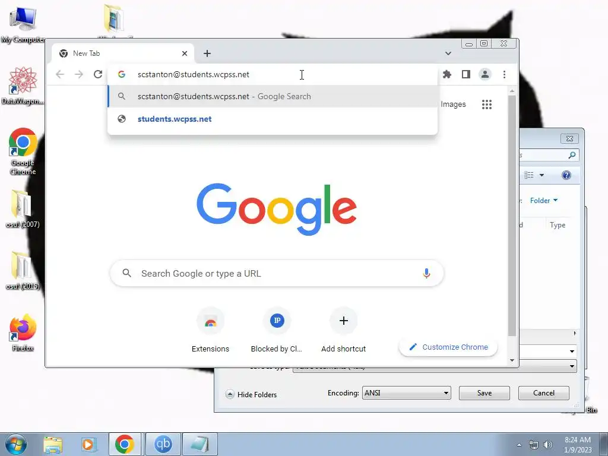Image resolution: width=608 pixels, height=456 pixels.
Task: Open the partially hidden folder beside My Computer
Action: tap(113, 20)
